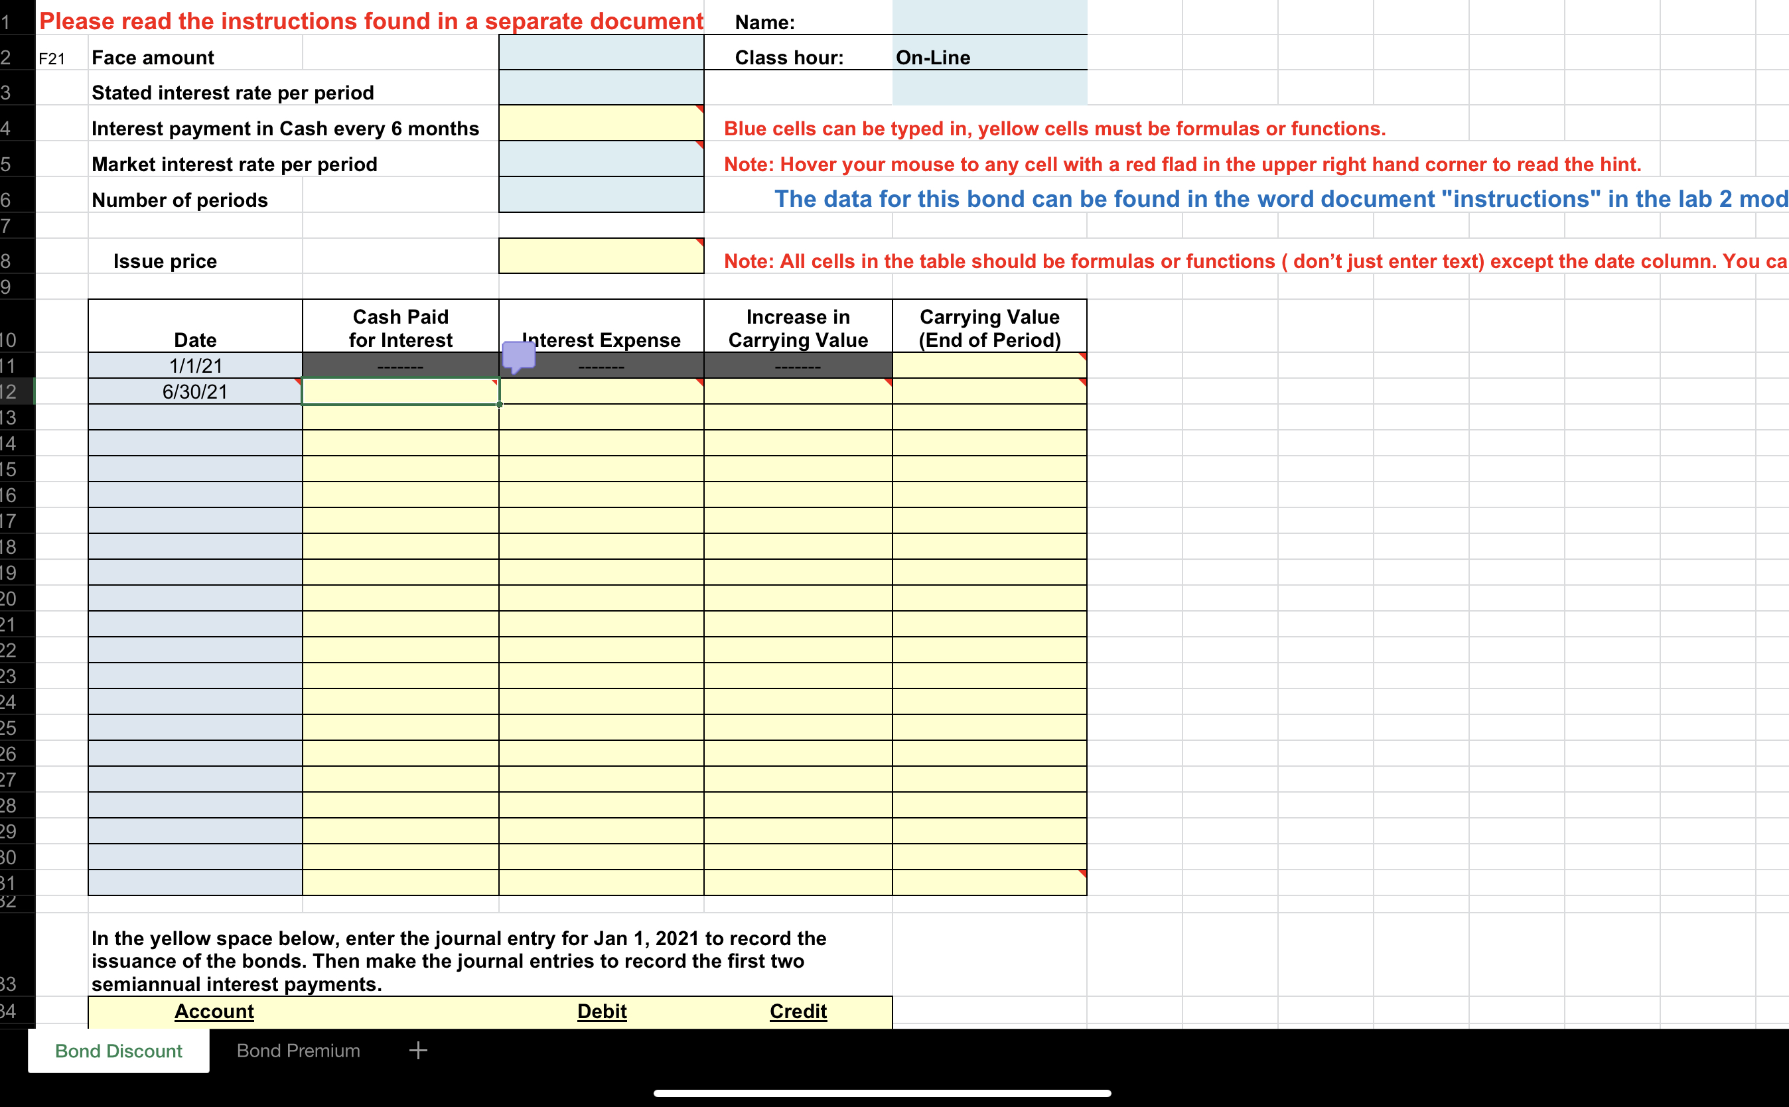Select the Account header cell
The image size is (1789, 1107).
coord(214,1010)
